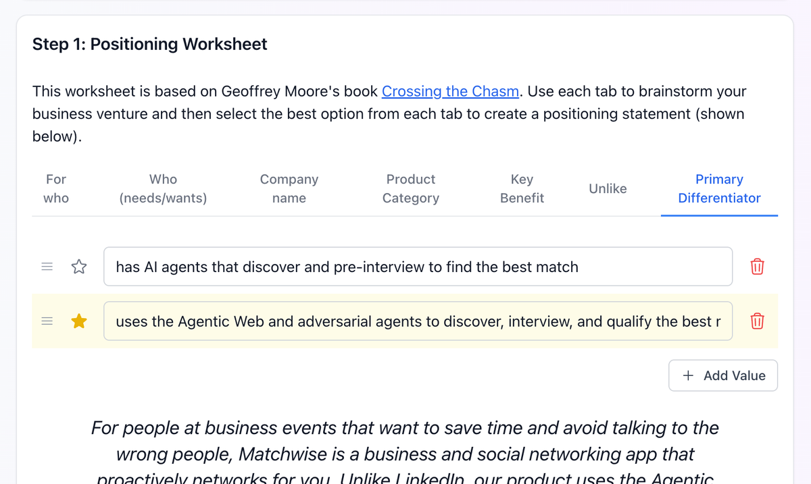
Task: Click the plus icon inside Add Value
Action: [x=689, y=375]
